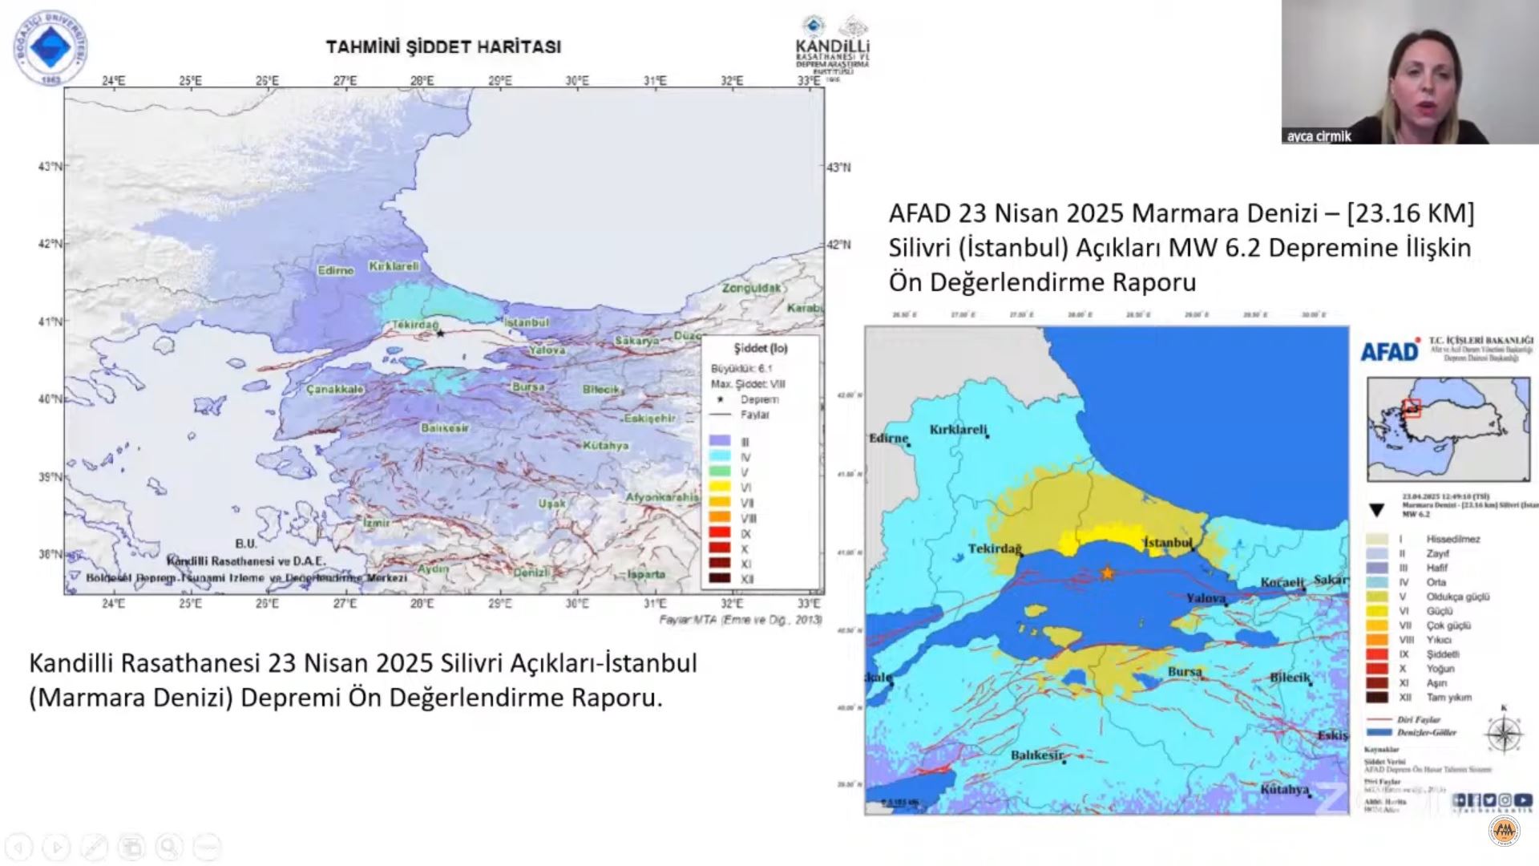1539x866 pixels.
Task: Click the Instagram icon on AFAD map
Action: tap(1506, 800)
